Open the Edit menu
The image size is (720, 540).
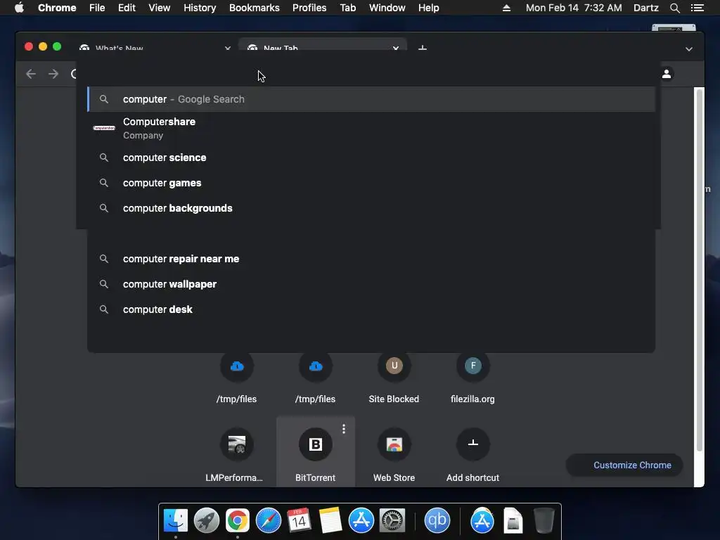[x=127, y=8]
